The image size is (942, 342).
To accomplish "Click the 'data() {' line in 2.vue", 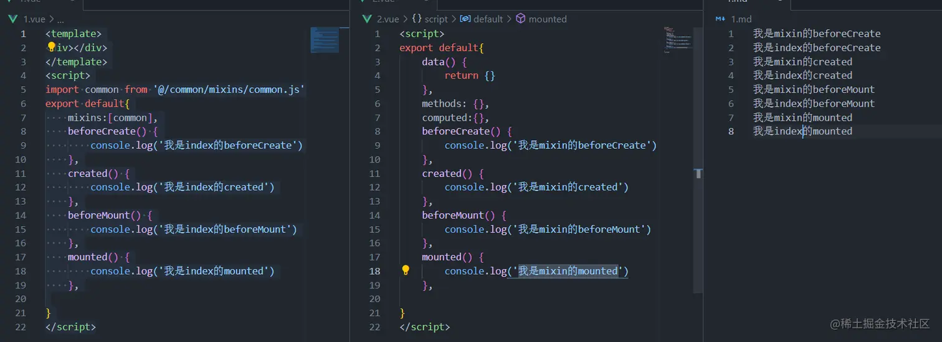I will (x=444, y=62).
